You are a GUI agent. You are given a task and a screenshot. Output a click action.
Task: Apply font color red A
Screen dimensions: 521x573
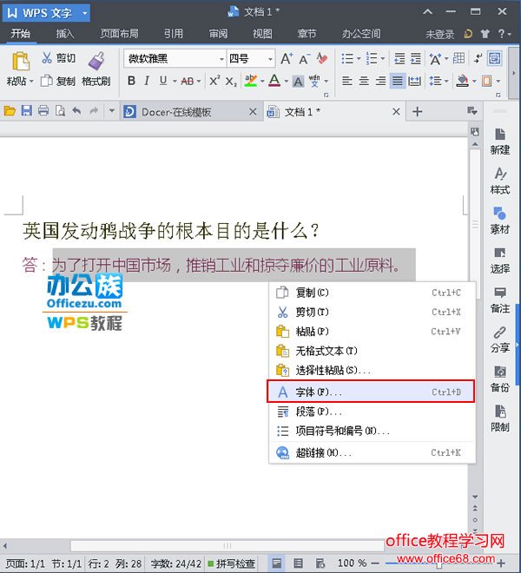(x=274, y=81)
